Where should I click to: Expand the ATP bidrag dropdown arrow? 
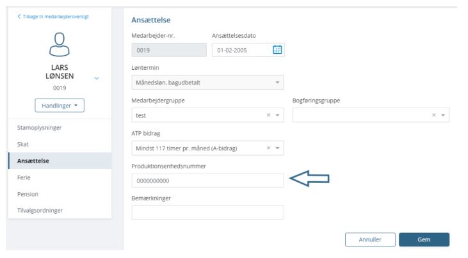pos(277,149)
